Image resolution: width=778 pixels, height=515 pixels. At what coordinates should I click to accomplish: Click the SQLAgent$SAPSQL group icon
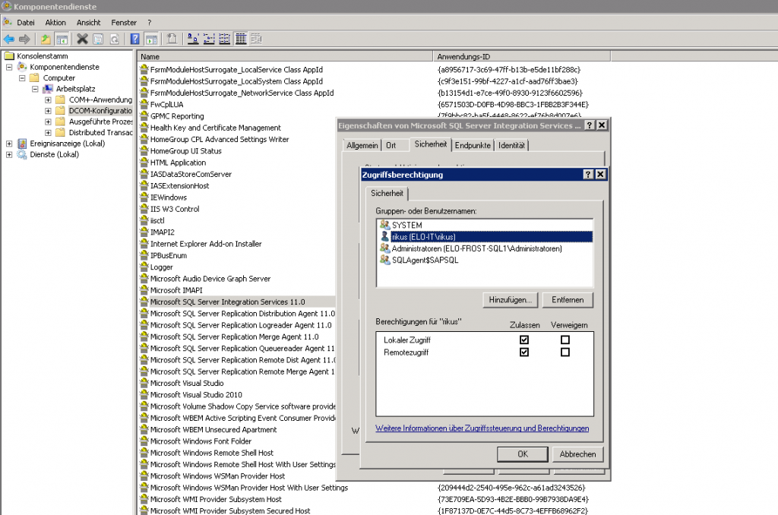click(384, 260)
